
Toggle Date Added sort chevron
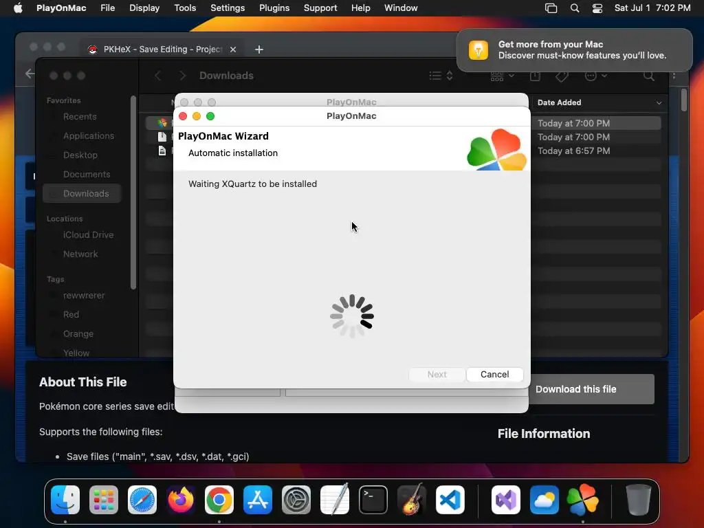[659, 103]
